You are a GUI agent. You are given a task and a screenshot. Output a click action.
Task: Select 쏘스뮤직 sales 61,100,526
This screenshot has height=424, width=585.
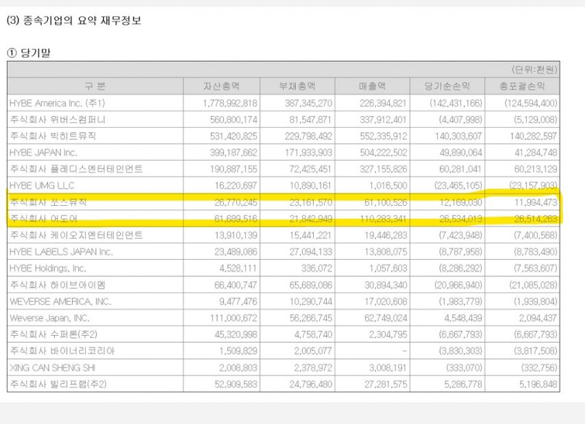pyautogui.click(x=386, y=202)
